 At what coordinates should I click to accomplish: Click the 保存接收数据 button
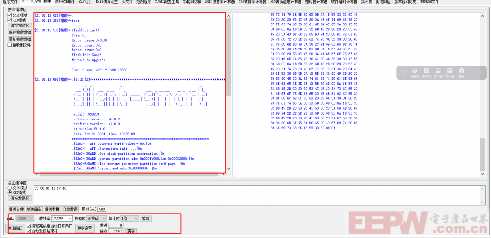pos(20,32)
